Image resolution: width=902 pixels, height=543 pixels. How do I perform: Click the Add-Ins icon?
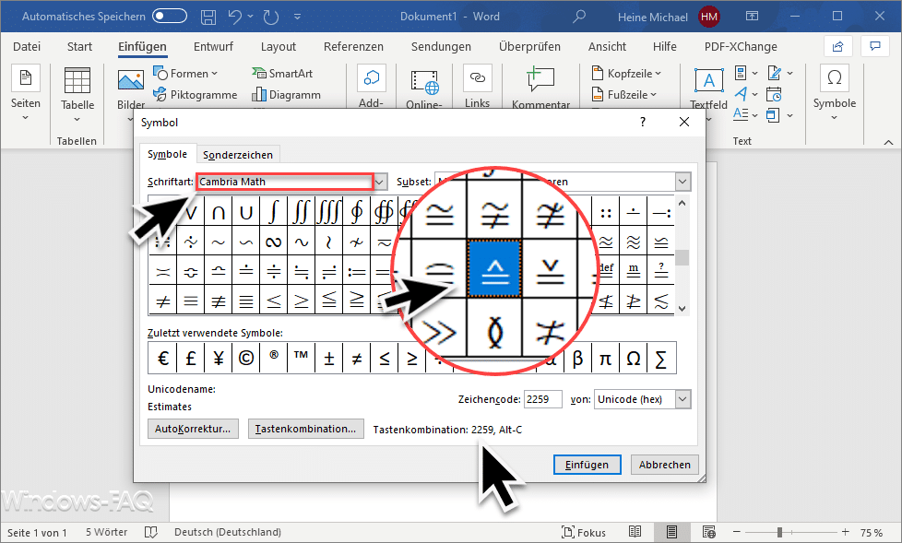click(371, 78)
